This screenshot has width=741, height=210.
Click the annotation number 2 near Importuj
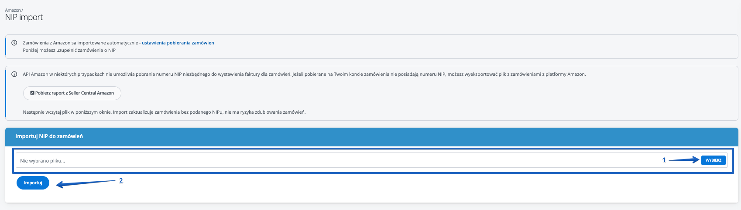point(121,180)
